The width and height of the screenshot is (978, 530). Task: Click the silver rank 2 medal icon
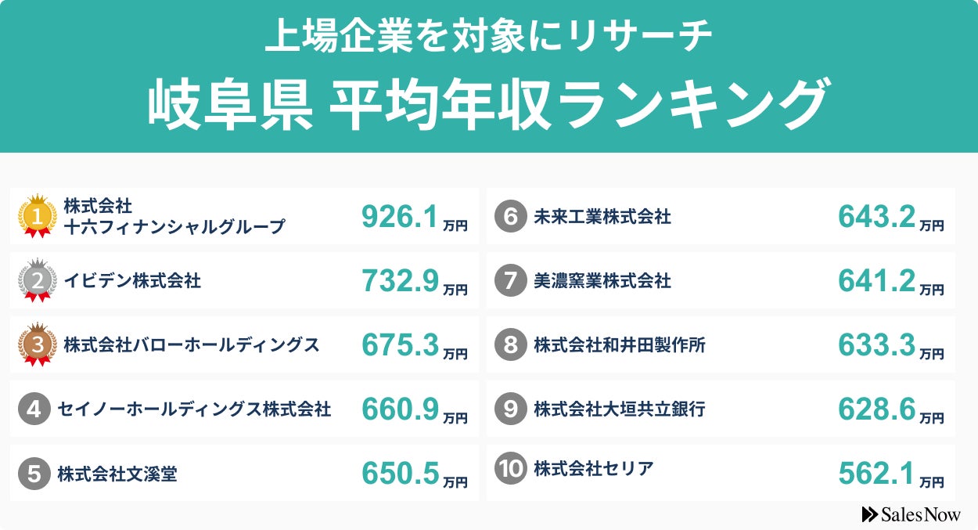[37, 280]
